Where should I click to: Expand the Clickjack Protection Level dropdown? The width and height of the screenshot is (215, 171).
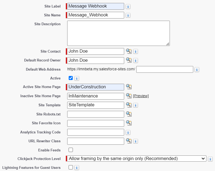[x=137, y=159]
